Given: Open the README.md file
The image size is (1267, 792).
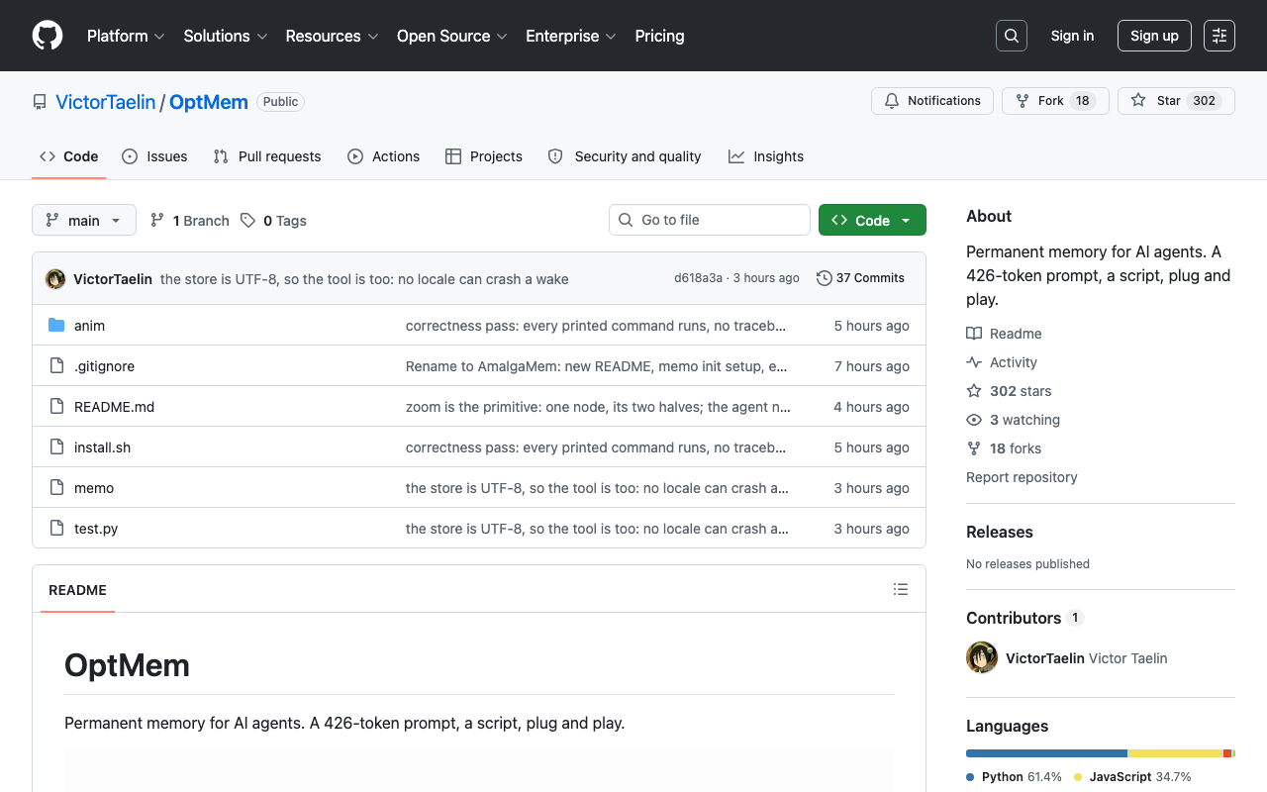Looking at the screenshot, I should coord(114,407).
